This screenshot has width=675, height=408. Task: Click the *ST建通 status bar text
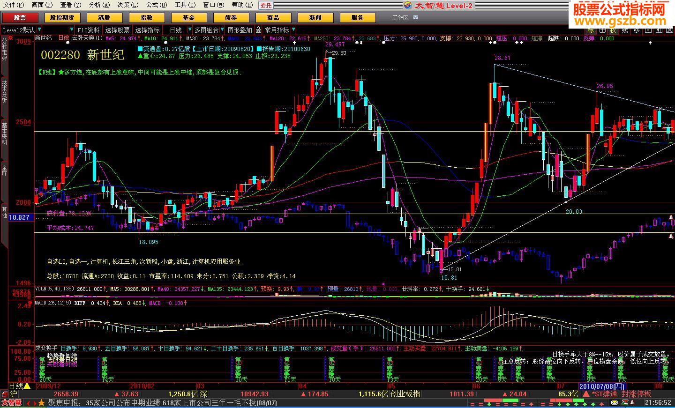pyautogui.click(x=604, y=394)
